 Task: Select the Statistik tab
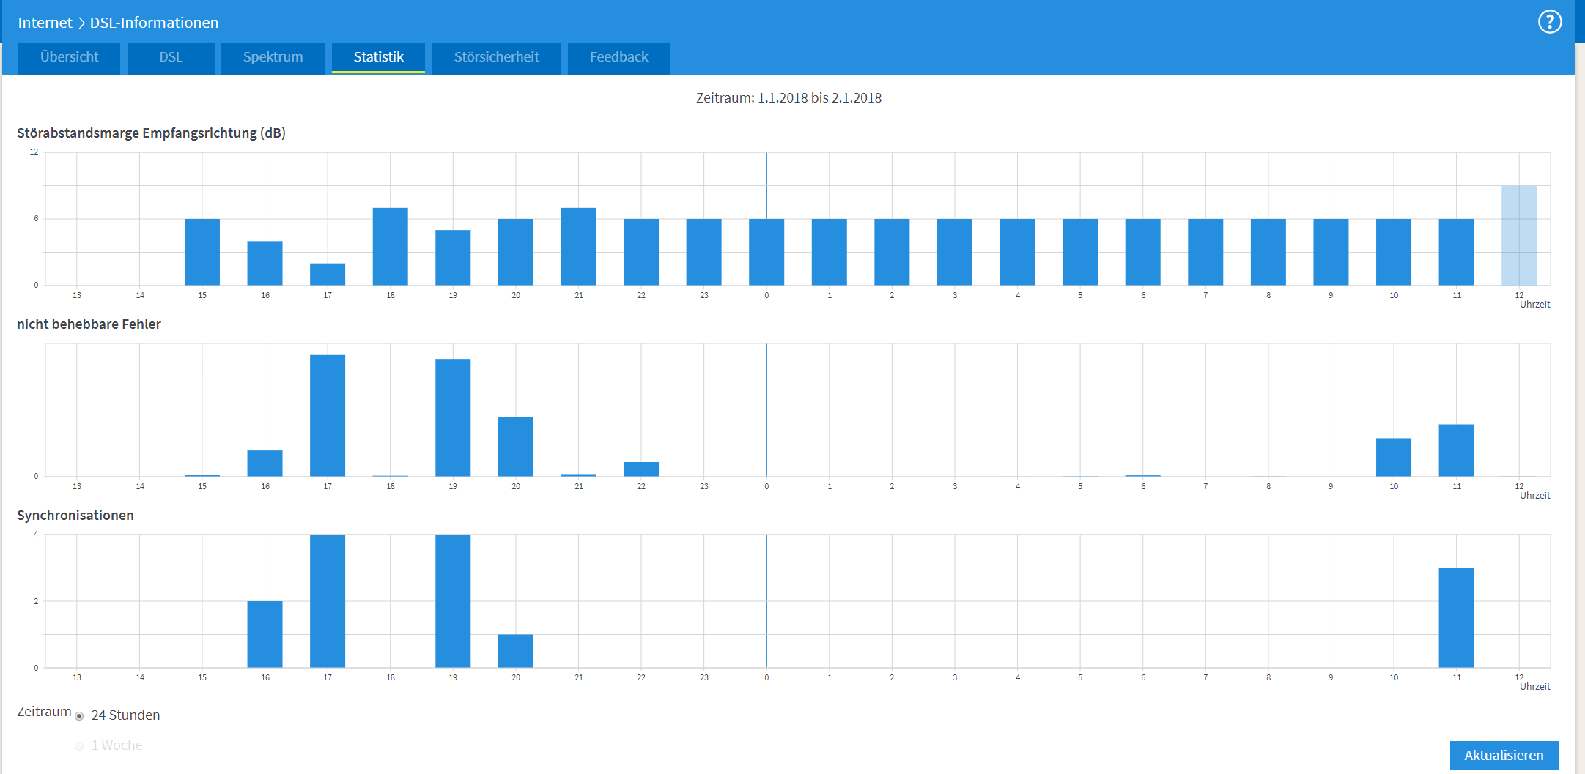[378, 57]
